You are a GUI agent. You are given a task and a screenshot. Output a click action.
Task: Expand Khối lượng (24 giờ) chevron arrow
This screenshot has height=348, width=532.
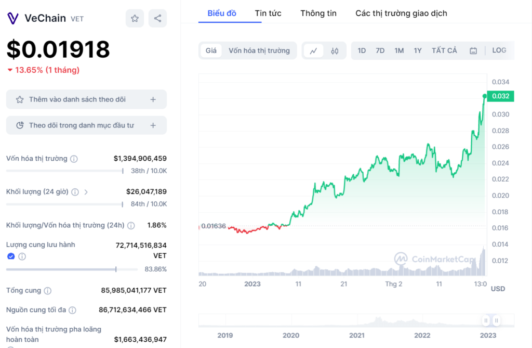pos(86,192)
